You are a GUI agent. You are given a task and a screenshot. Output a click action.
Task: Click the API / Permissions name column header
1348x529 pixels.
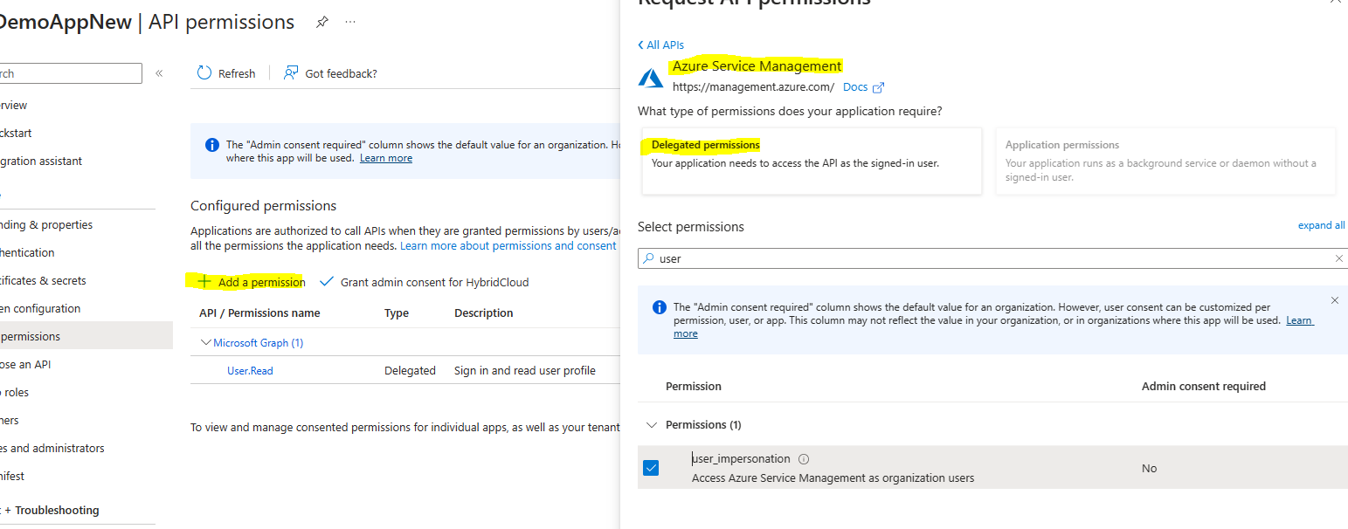tap(259, 313)
